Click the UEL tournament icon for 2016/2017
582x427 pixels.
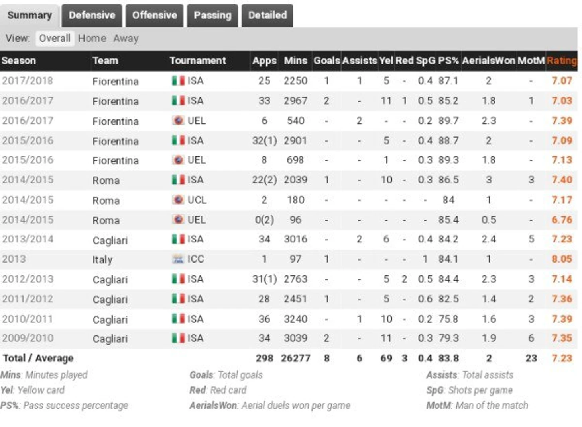coord(178,120)
